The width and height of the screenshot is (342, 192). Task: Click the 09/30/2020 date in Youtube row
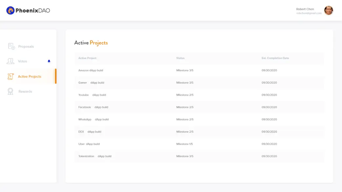269,95
